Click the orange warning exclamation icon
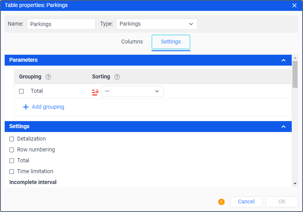303x212 pixels. click(221, 202)
